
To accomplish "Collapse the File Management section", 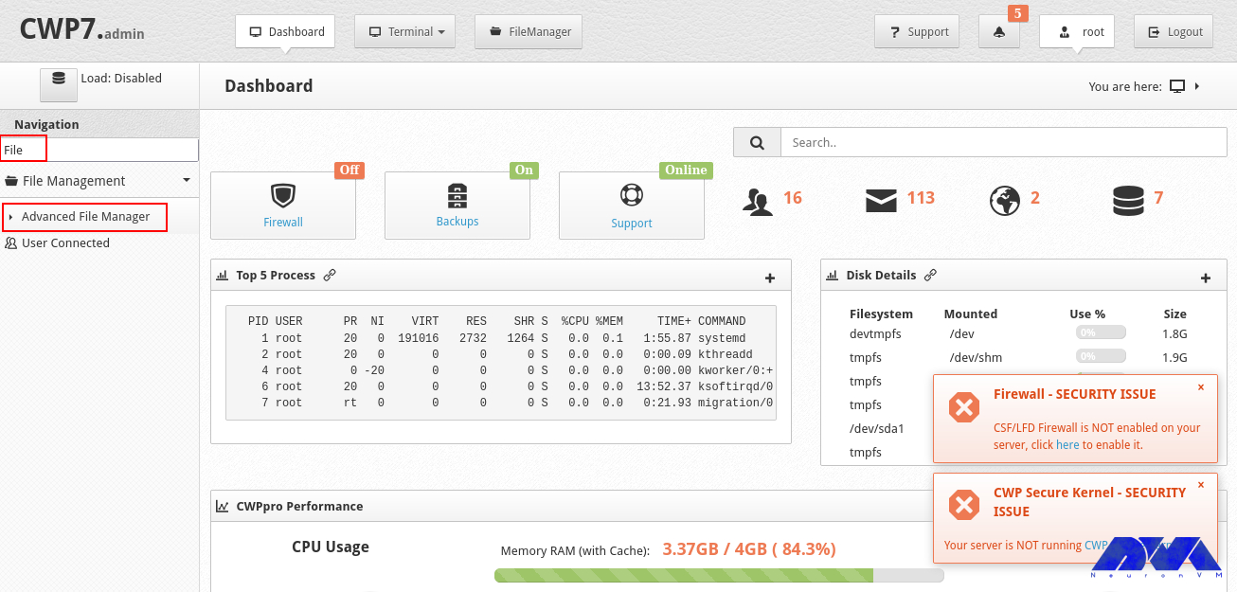I will pyautogui.click(x=99, y=180).
